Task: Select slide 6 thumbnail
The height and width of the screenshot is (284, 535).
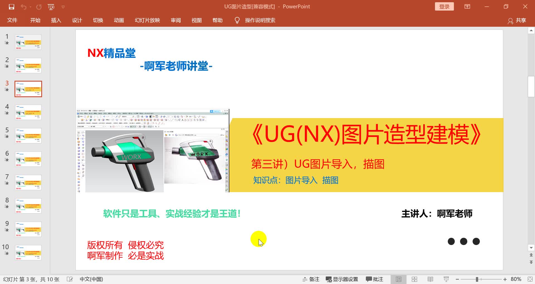Action: (28, 159)
